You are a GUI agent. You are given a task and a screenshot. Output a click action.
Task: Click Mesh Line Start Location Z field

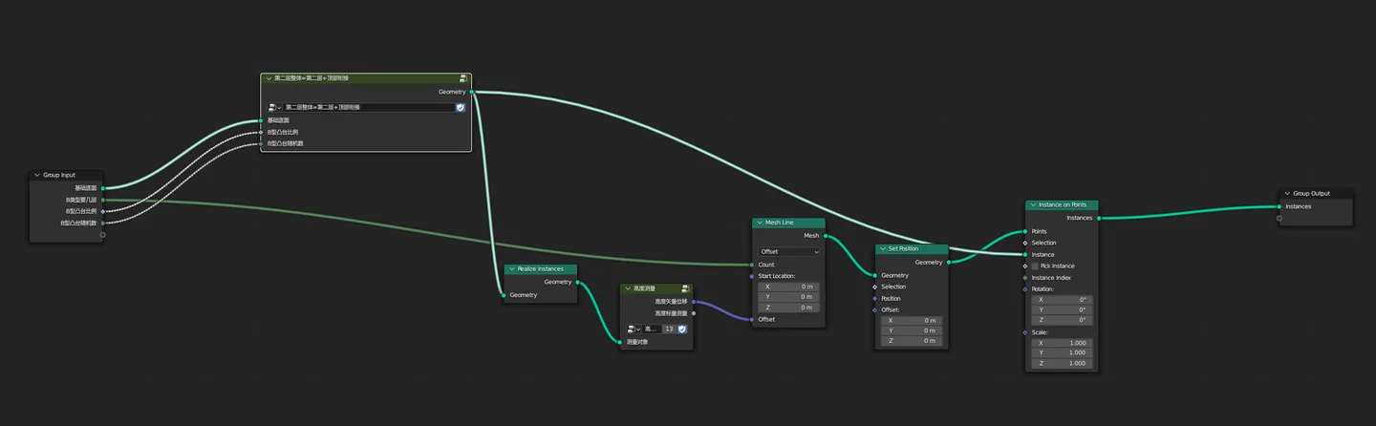coord(788,308)
